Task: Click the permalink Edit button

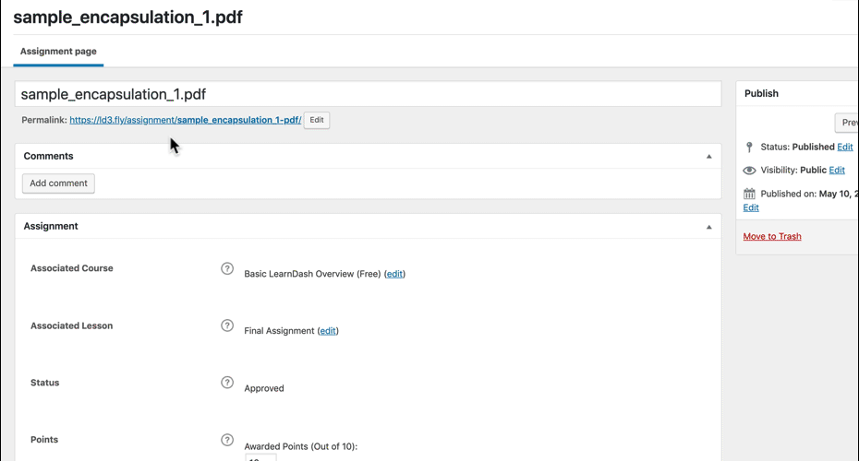Action: point(317,121)
